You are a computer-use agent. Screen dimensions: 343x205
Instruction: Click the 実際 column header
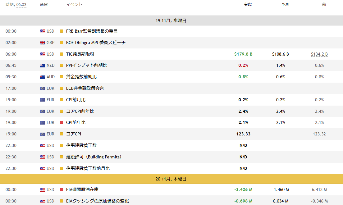pyautogui.click(x=248, y=5)
